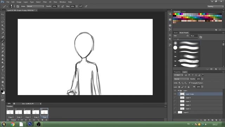The width and height of the screenshot is (225, 127).
Task: Delete the selected layer
Action: pos(220,120)
